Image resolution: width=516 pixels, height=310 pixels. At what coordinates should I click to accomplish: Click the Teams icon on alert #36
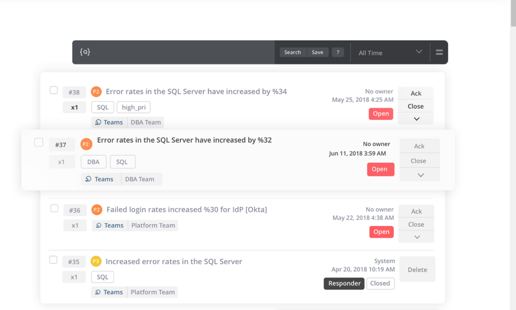coord(98,225)
